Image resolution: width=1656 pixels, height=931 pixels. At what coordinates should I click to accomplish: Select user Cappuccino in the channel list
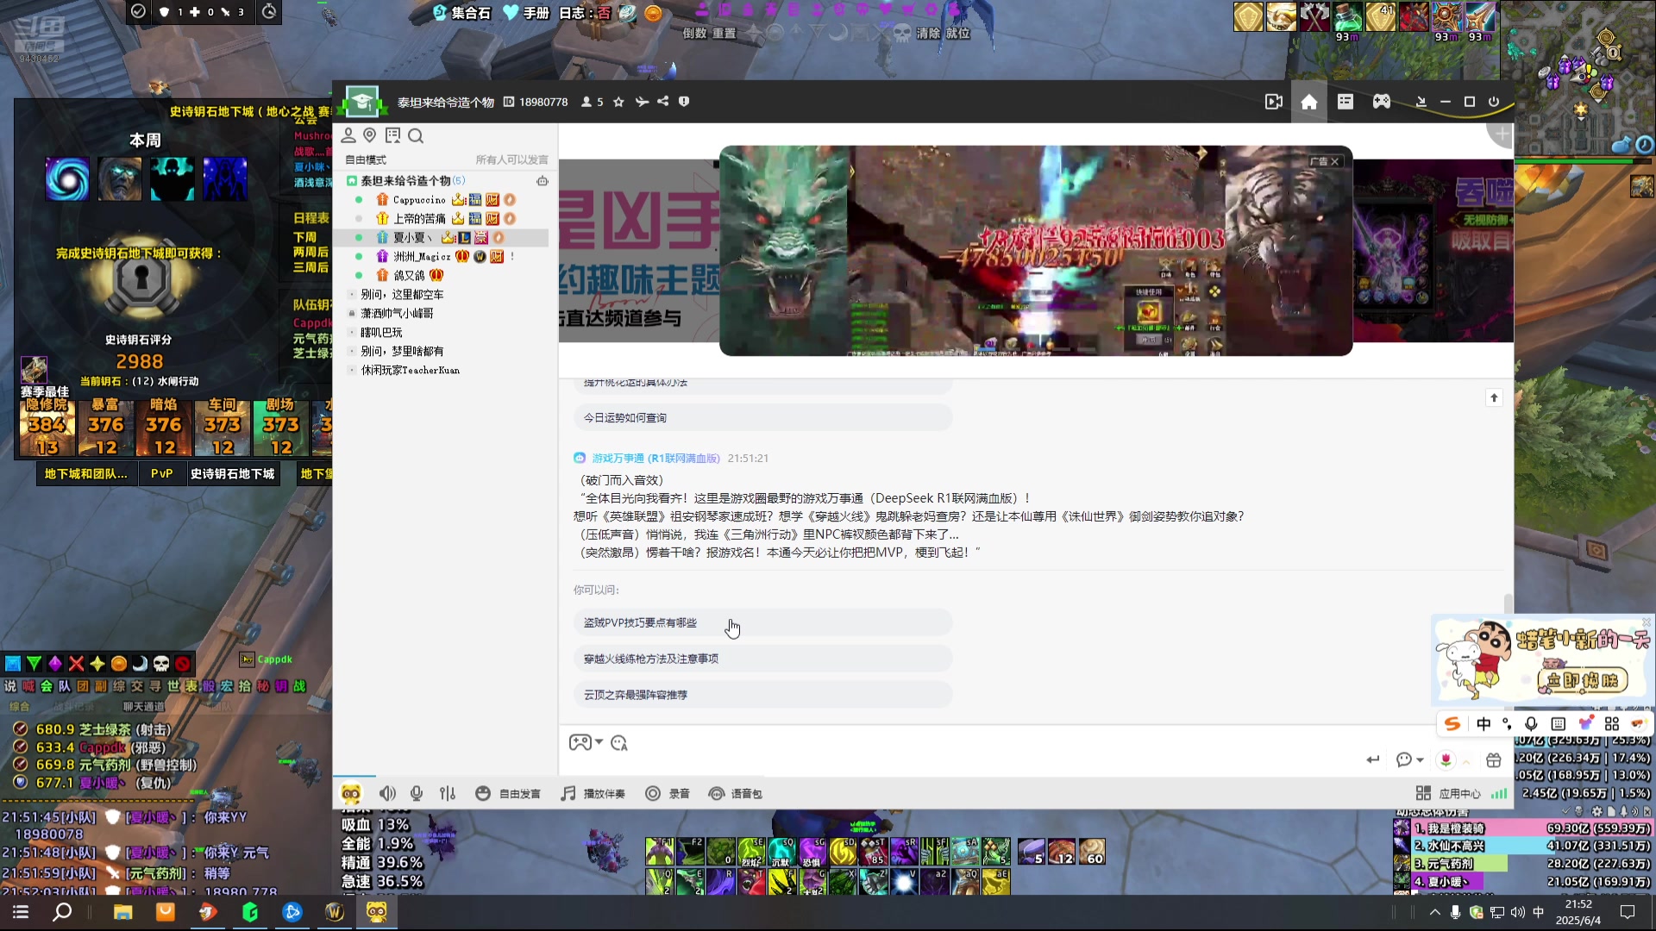click(x=420, y=200)
